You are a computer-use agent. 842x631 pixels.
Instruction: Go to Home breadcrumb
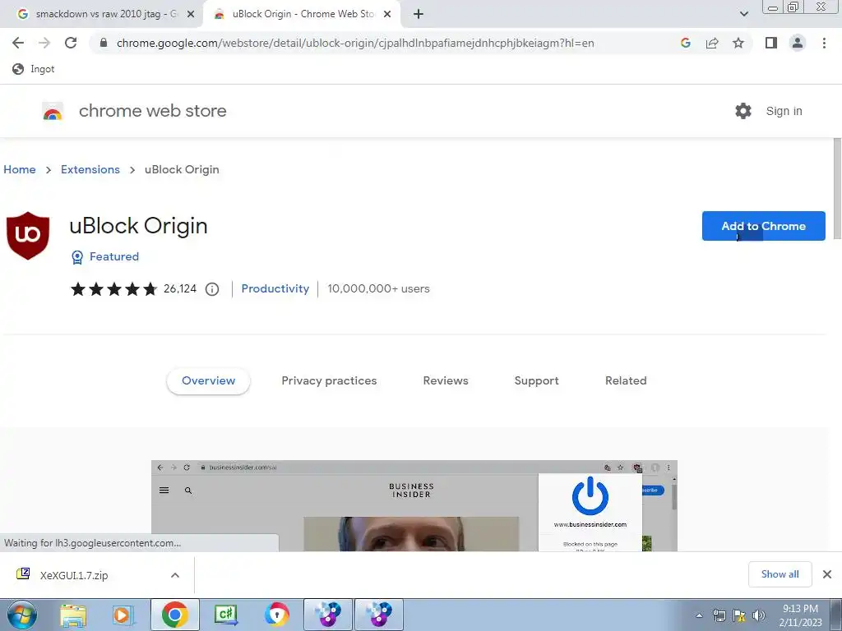coord(20,169)
